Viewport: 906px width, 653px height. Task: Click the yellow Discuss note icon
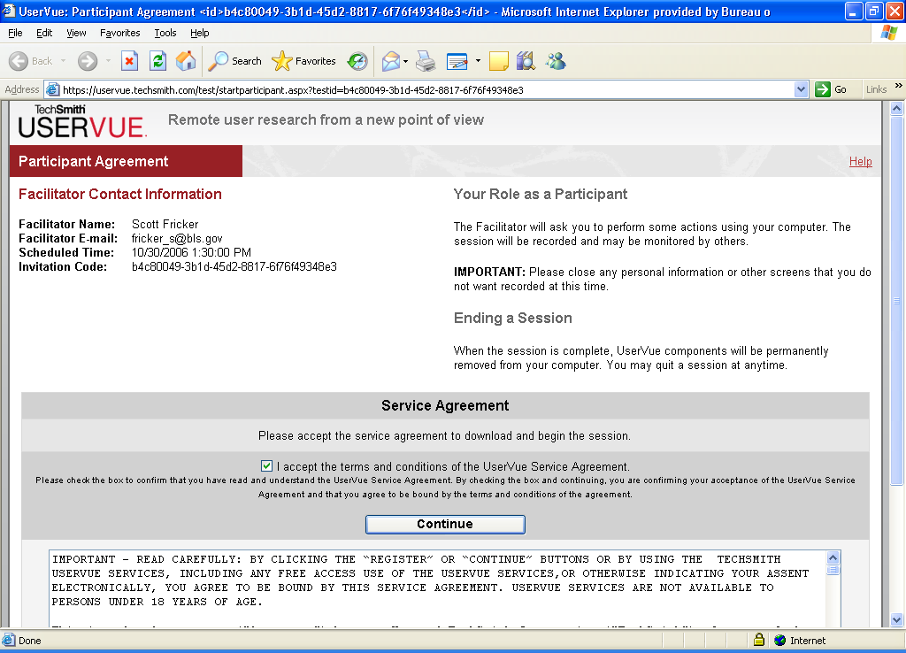(499, 61)
